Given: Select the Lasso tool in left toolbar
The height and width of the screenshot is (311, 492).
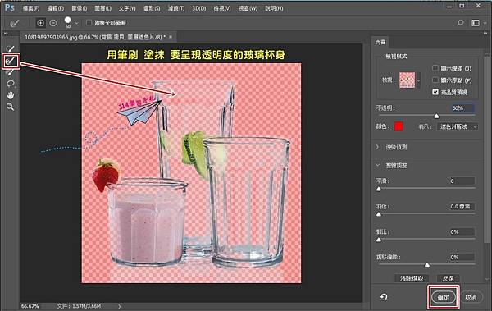Looking at the screenshot, I should 11,84.
